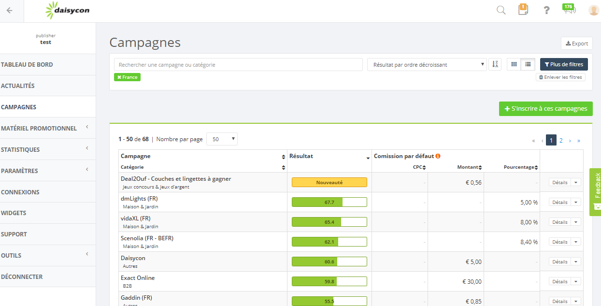Focus the campaign search field
Screen dimensions: 601x306
(x=238, y=65)
